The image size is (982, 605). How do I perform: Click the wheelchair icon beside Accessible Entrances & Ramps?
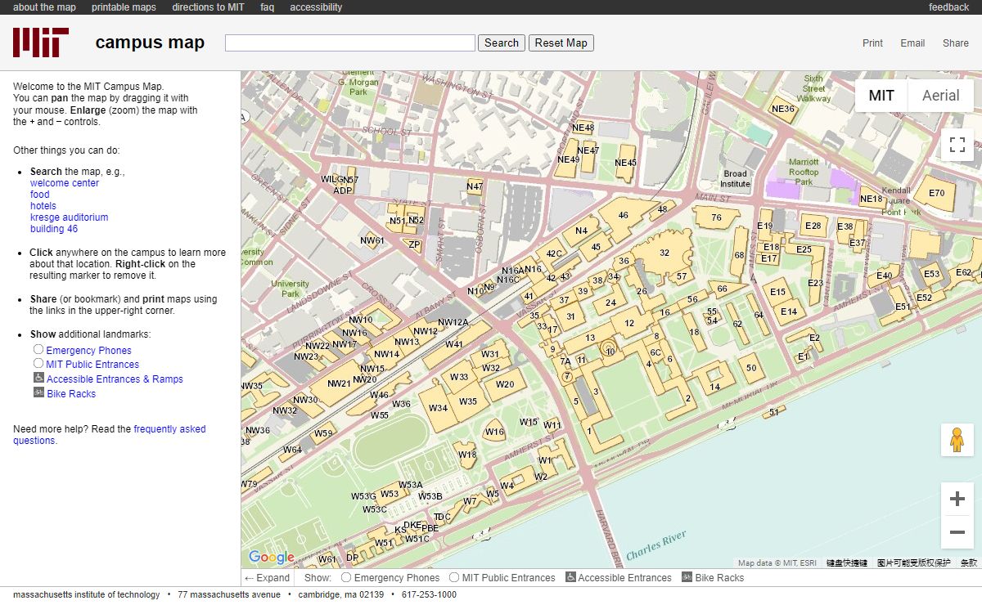[38, 379]
